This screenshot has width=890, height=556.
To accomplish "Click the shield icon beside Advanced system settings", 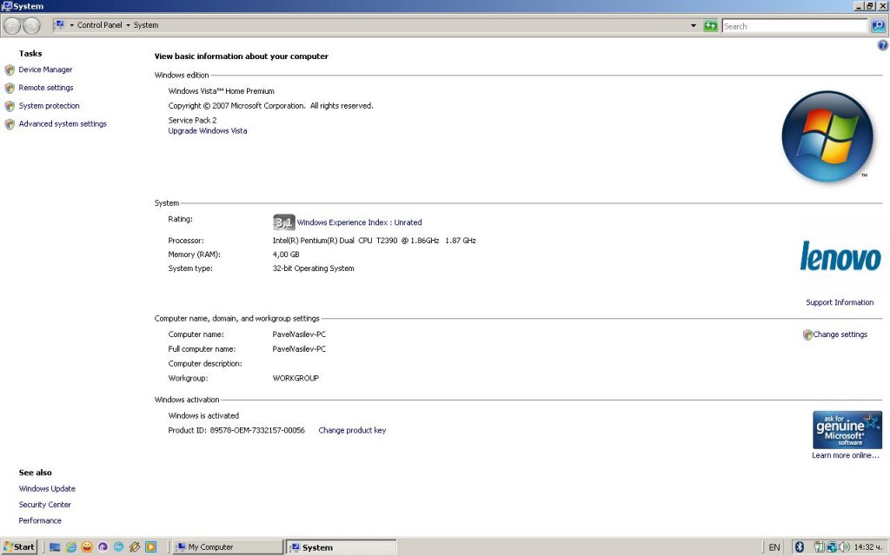I will pyautogui.click(x=10, y=124).
